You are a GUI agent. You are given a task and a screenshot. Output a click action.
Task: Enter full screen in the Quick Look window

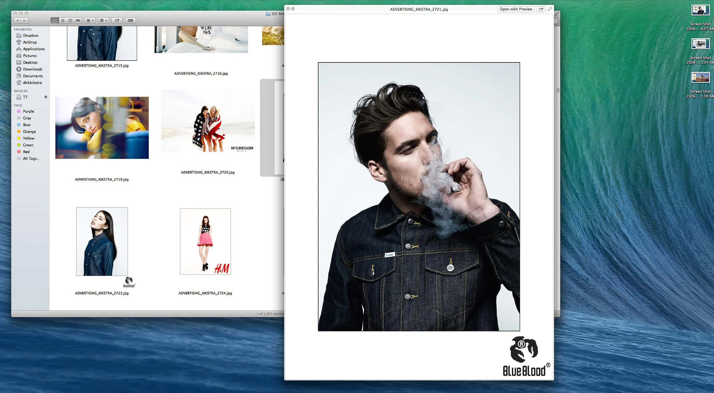pyautogui.click(x=550, y=9)
